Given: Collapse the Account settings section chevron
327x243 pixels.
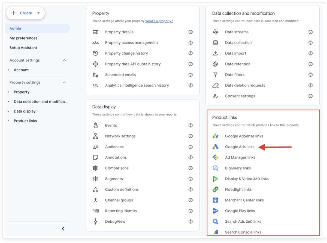Looking at the screenshot, I should [64, 60].
